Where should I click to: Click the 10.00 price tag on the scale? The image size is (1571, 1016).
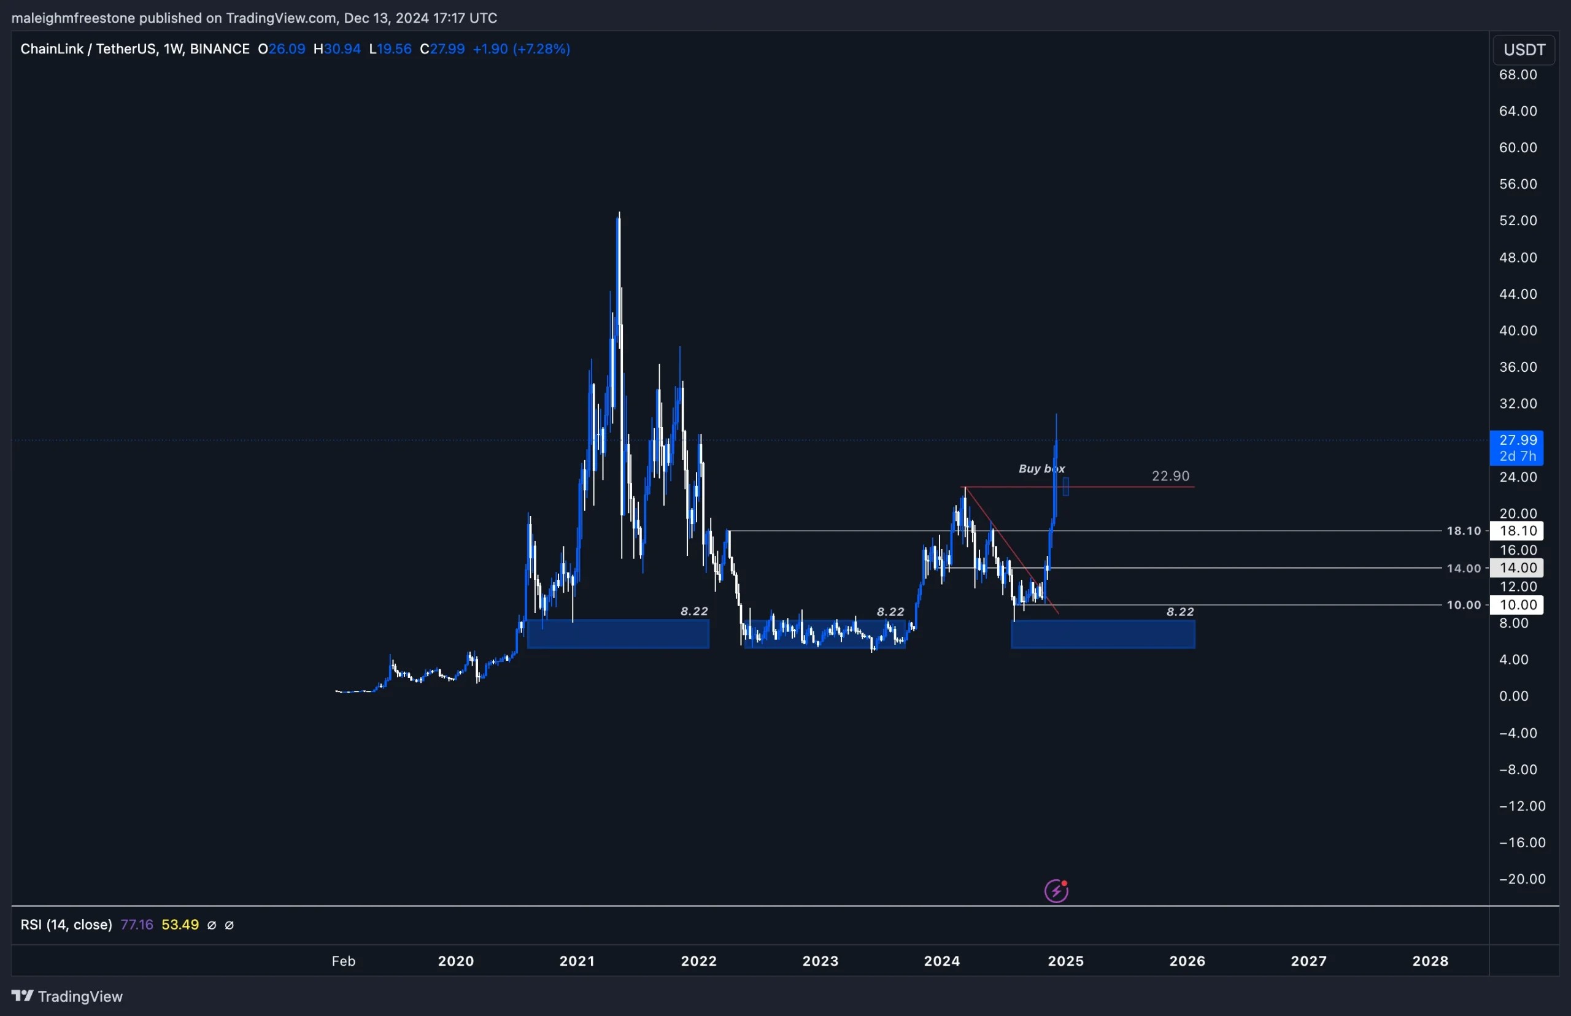coord(1518,604)
